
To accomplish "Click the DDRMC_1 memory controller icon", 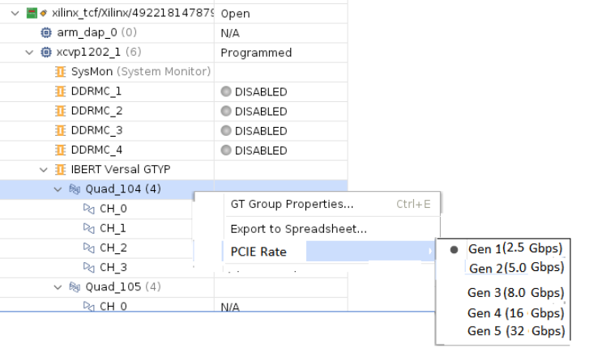I will point(61,91).
